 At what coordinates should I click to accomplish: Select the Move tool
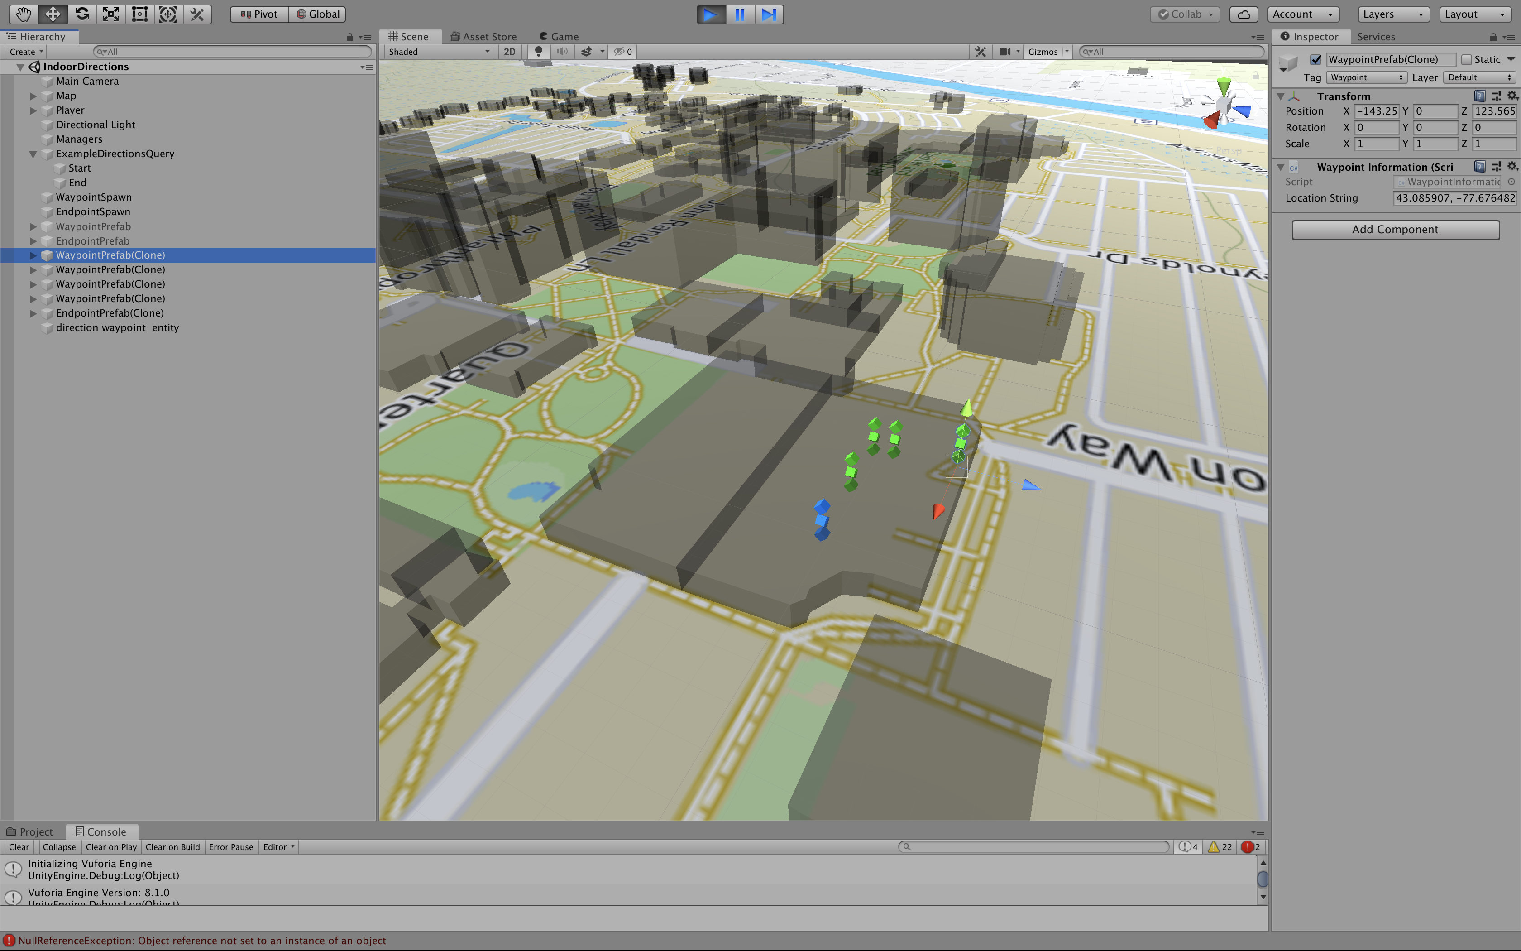(52, 14)
